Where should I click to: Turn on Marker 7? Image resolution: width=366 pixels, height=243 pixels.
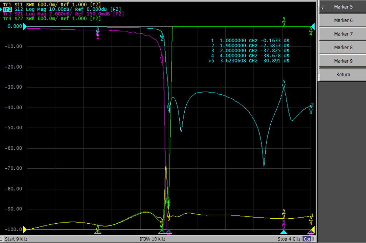[x=343, y=34]
